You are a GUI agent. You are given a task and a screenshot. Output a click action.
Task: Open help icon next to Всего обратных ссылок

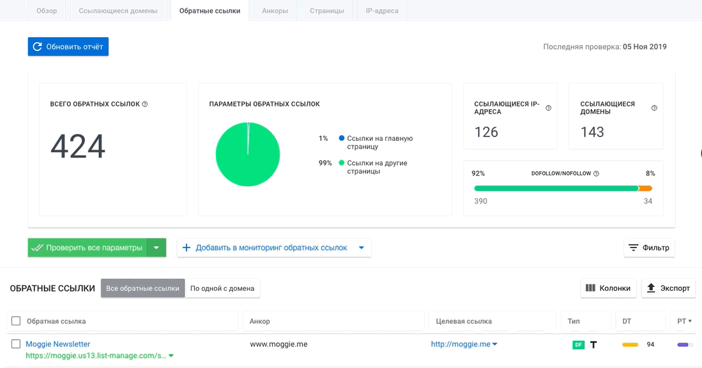[x=144, y=104]
